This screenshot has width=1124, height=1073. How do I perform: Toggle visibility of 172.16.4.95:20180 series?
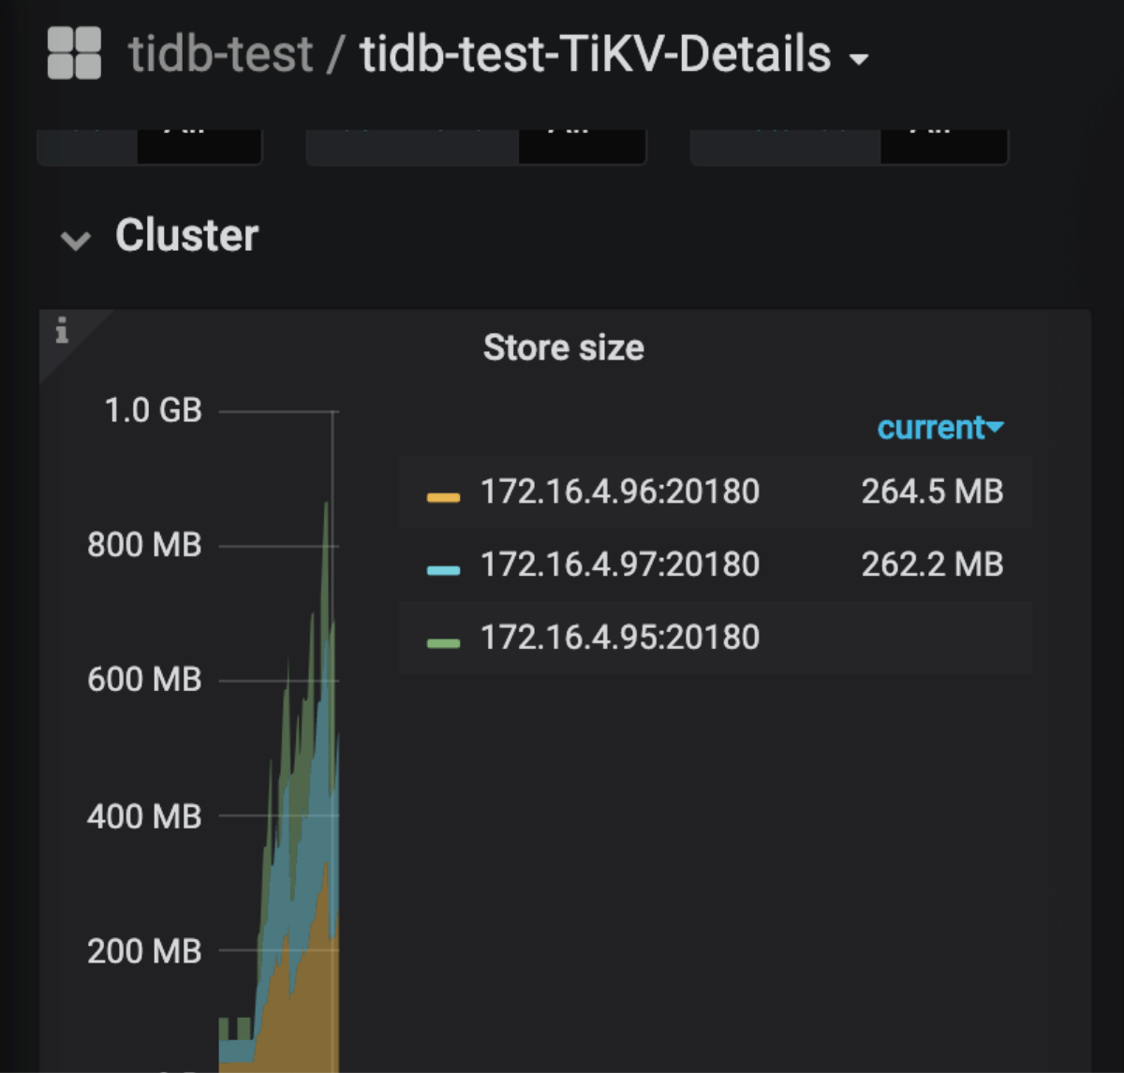tap(619, 638)
